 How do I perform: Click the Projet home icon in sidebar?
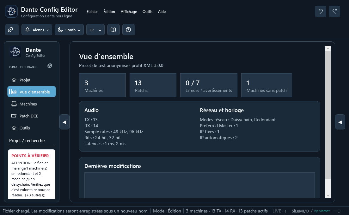(x=14, y=80)
